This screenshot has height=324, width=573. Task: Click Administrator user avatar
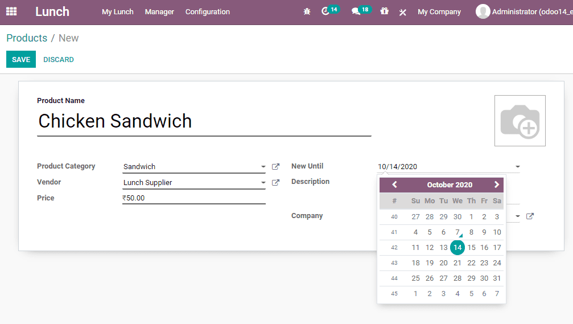click(x=483, y=12)
